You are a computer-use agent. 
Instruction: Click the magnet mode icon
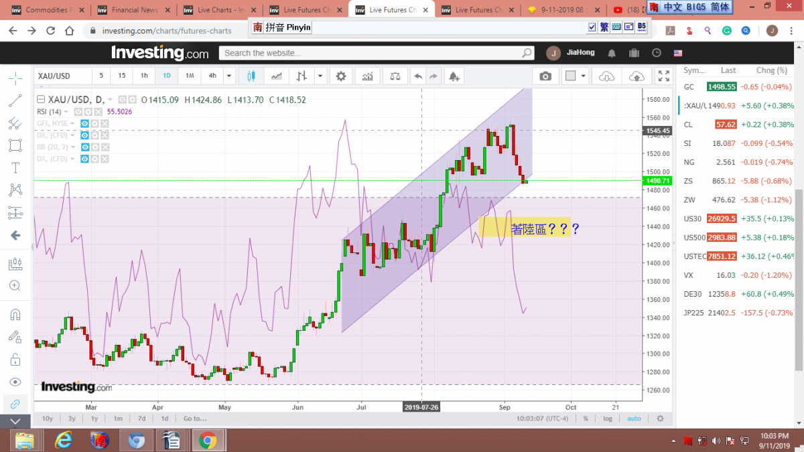[x=15, y=314]
